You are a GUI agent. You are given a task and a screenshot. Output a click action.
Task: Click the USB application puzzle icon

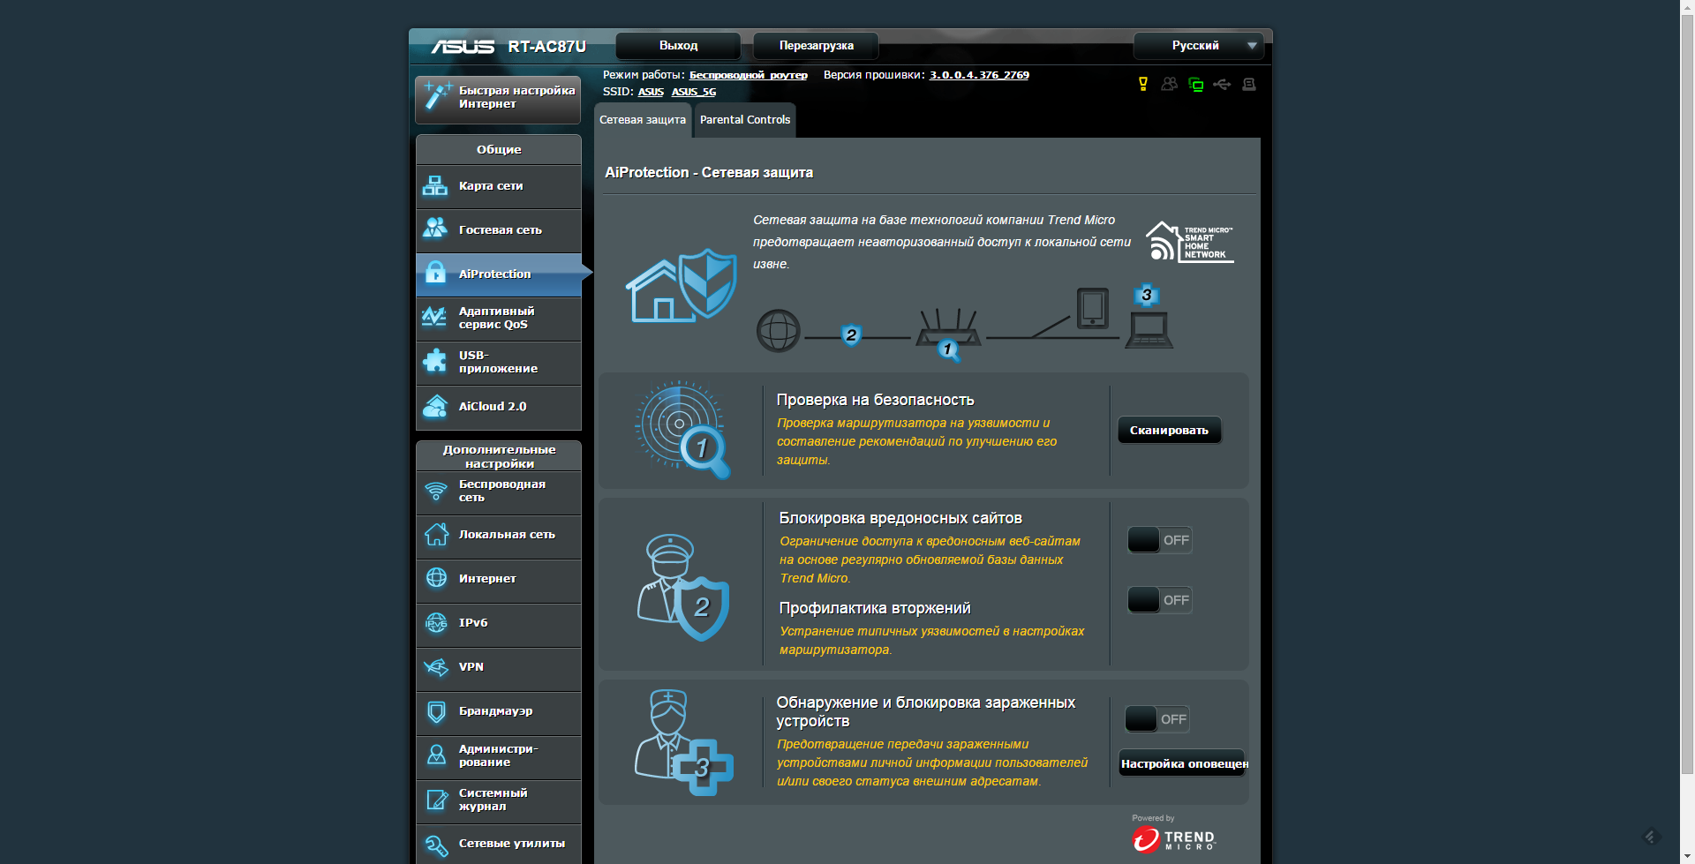coord(435,361)
